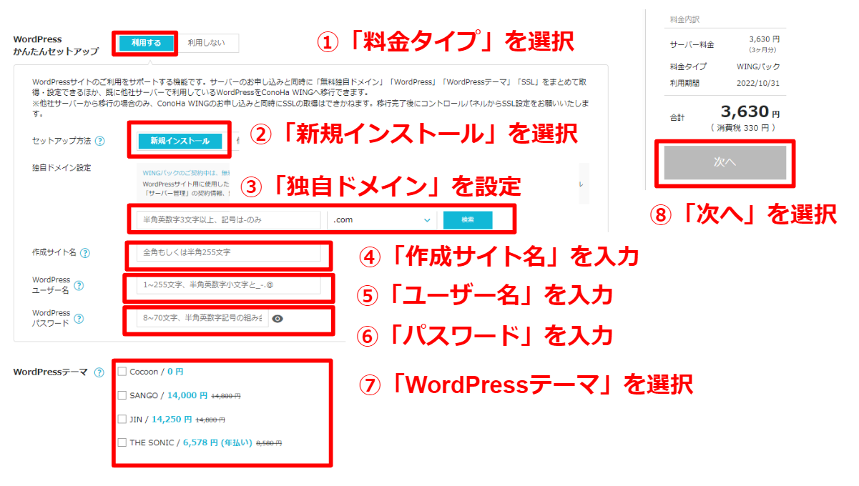Click the WINGパック plan type value

pyautogui.click(x=758, y=66)
